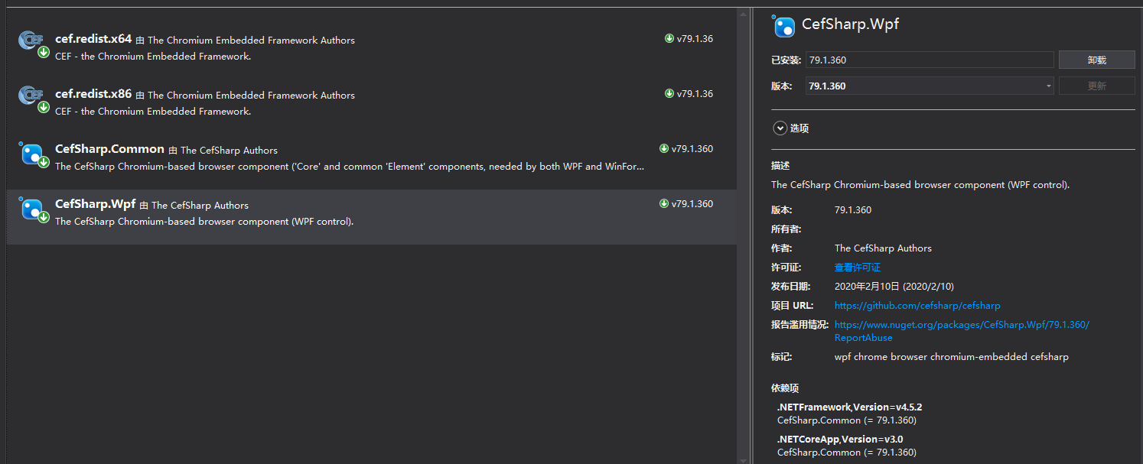
Task: Click the installed-status overlay on cef.redist.x64's icon
Action: click(x=43, y=53)
